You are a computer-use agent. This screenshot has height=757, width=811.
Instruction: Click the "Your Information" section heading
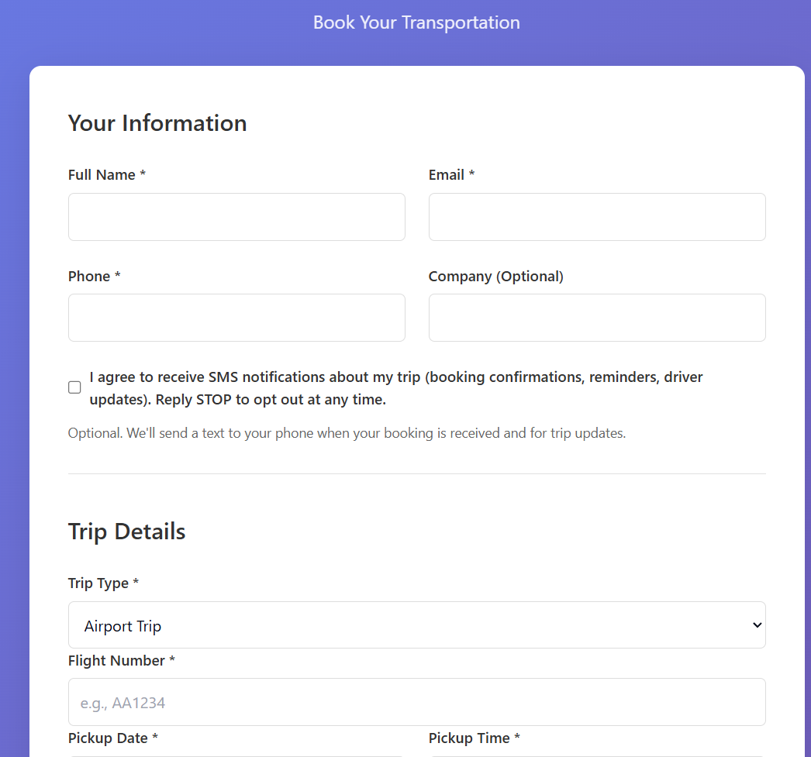click(157, 122)
